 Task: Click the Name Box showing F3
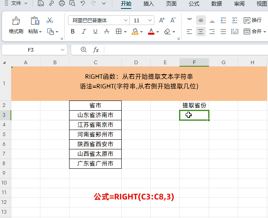point(31,50)
